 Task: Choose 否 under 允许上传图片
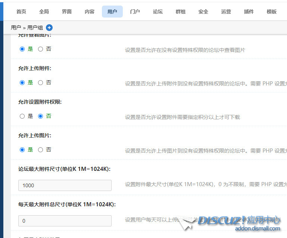tap(41, 150)
